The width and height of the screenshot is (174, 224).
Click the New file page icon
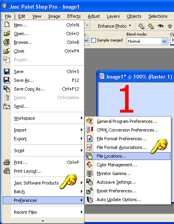(7, 24)
